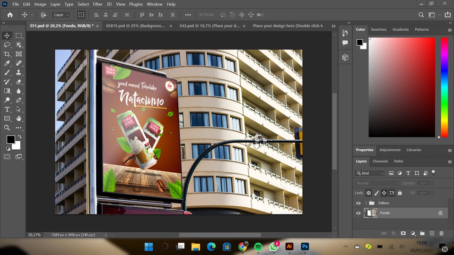This screenshot has height=255, width=454.
Task: Select the Path Selection tool
Action: point(19,109)
